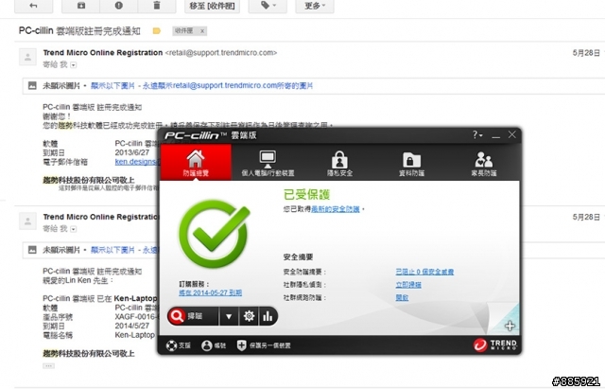Click the green protected checkmark status icon
Screen dimensions: 605x389
click(215, 234)
